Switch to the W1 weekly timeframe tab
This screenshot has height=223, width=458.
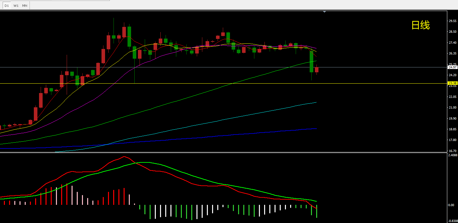(16, 6)
